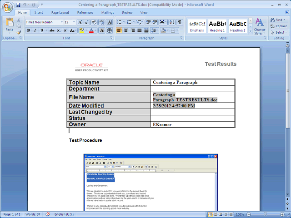291x218 pixels.
Task: Click the WordPad screenshot image in document
Action: (x=151, y=183)
